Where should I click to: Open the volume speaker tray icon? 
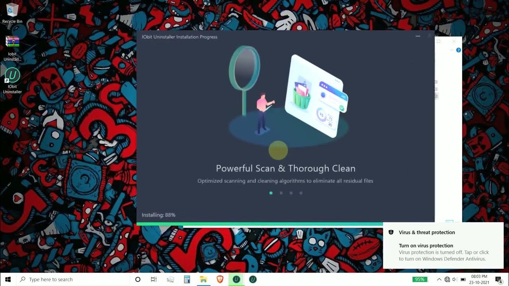pyautogui.click(x=455, y=280)
